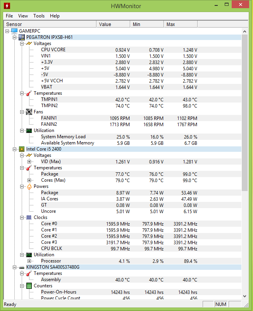The width and height of the screenshot is (253, 311).
Task: Minimize the HWMonitor window
Action: click(x=216, y=5)
